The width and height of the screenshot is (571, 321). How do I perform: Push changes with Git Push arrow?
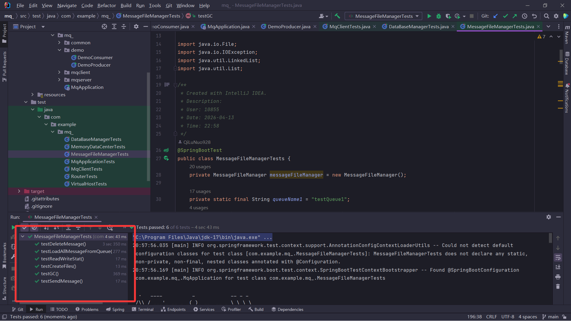coord(515,16)
